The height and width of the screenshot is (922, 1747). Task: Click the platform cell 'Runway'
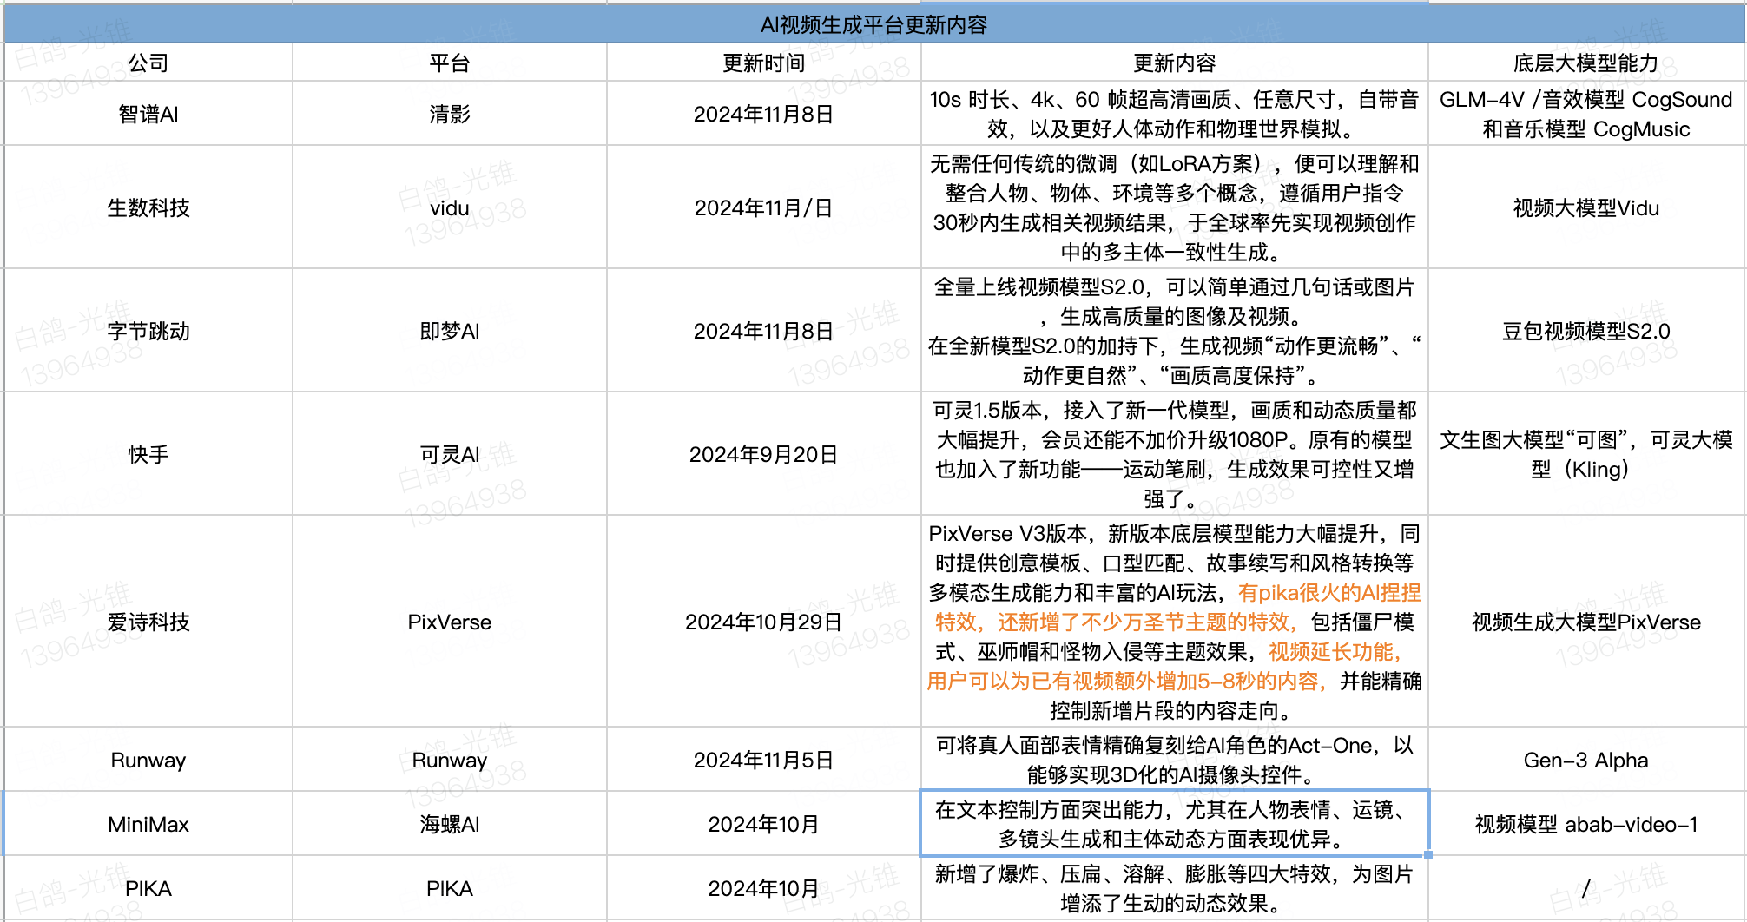[x=450, y=760]
